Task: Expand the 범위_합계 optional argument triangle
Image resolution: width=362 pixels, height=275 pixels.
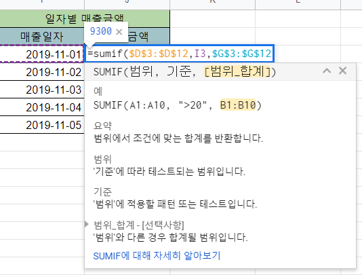Action: (x=87, y=224)
